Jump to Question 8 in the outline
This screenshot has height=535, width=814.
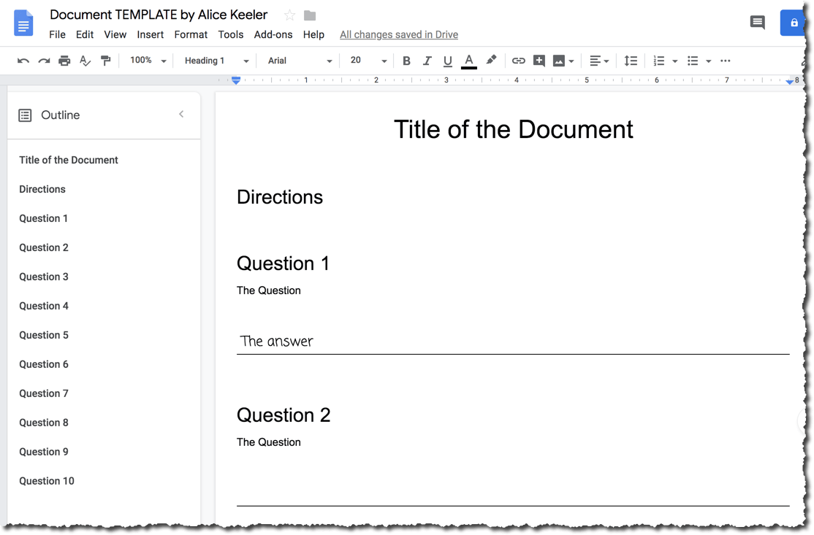tap(44, 423)
